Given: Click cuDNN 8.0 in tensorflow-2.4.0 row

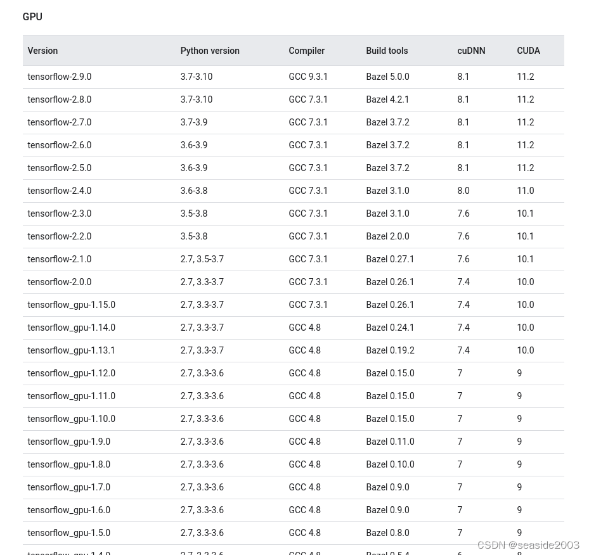Looking at the screenshot, I should tap(463, 191).
